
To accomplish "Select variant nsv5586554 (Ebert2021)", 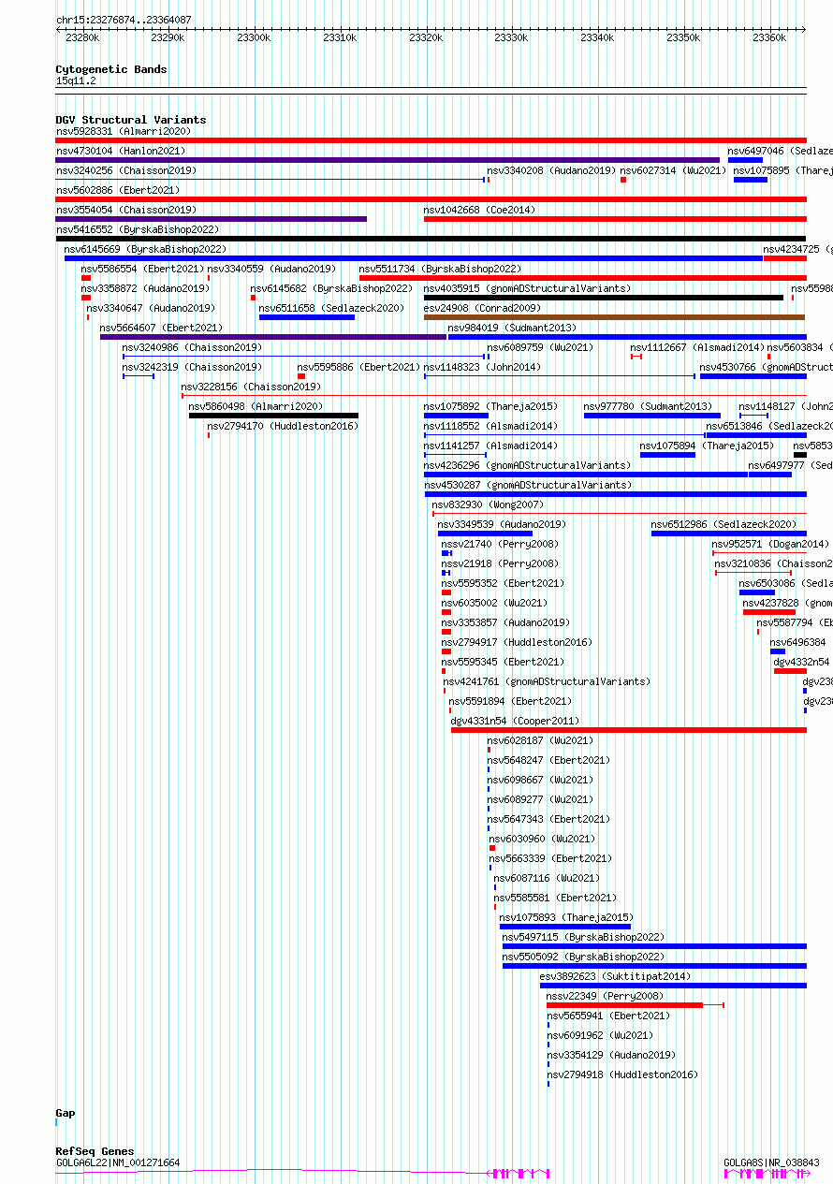I will [142, 269].
